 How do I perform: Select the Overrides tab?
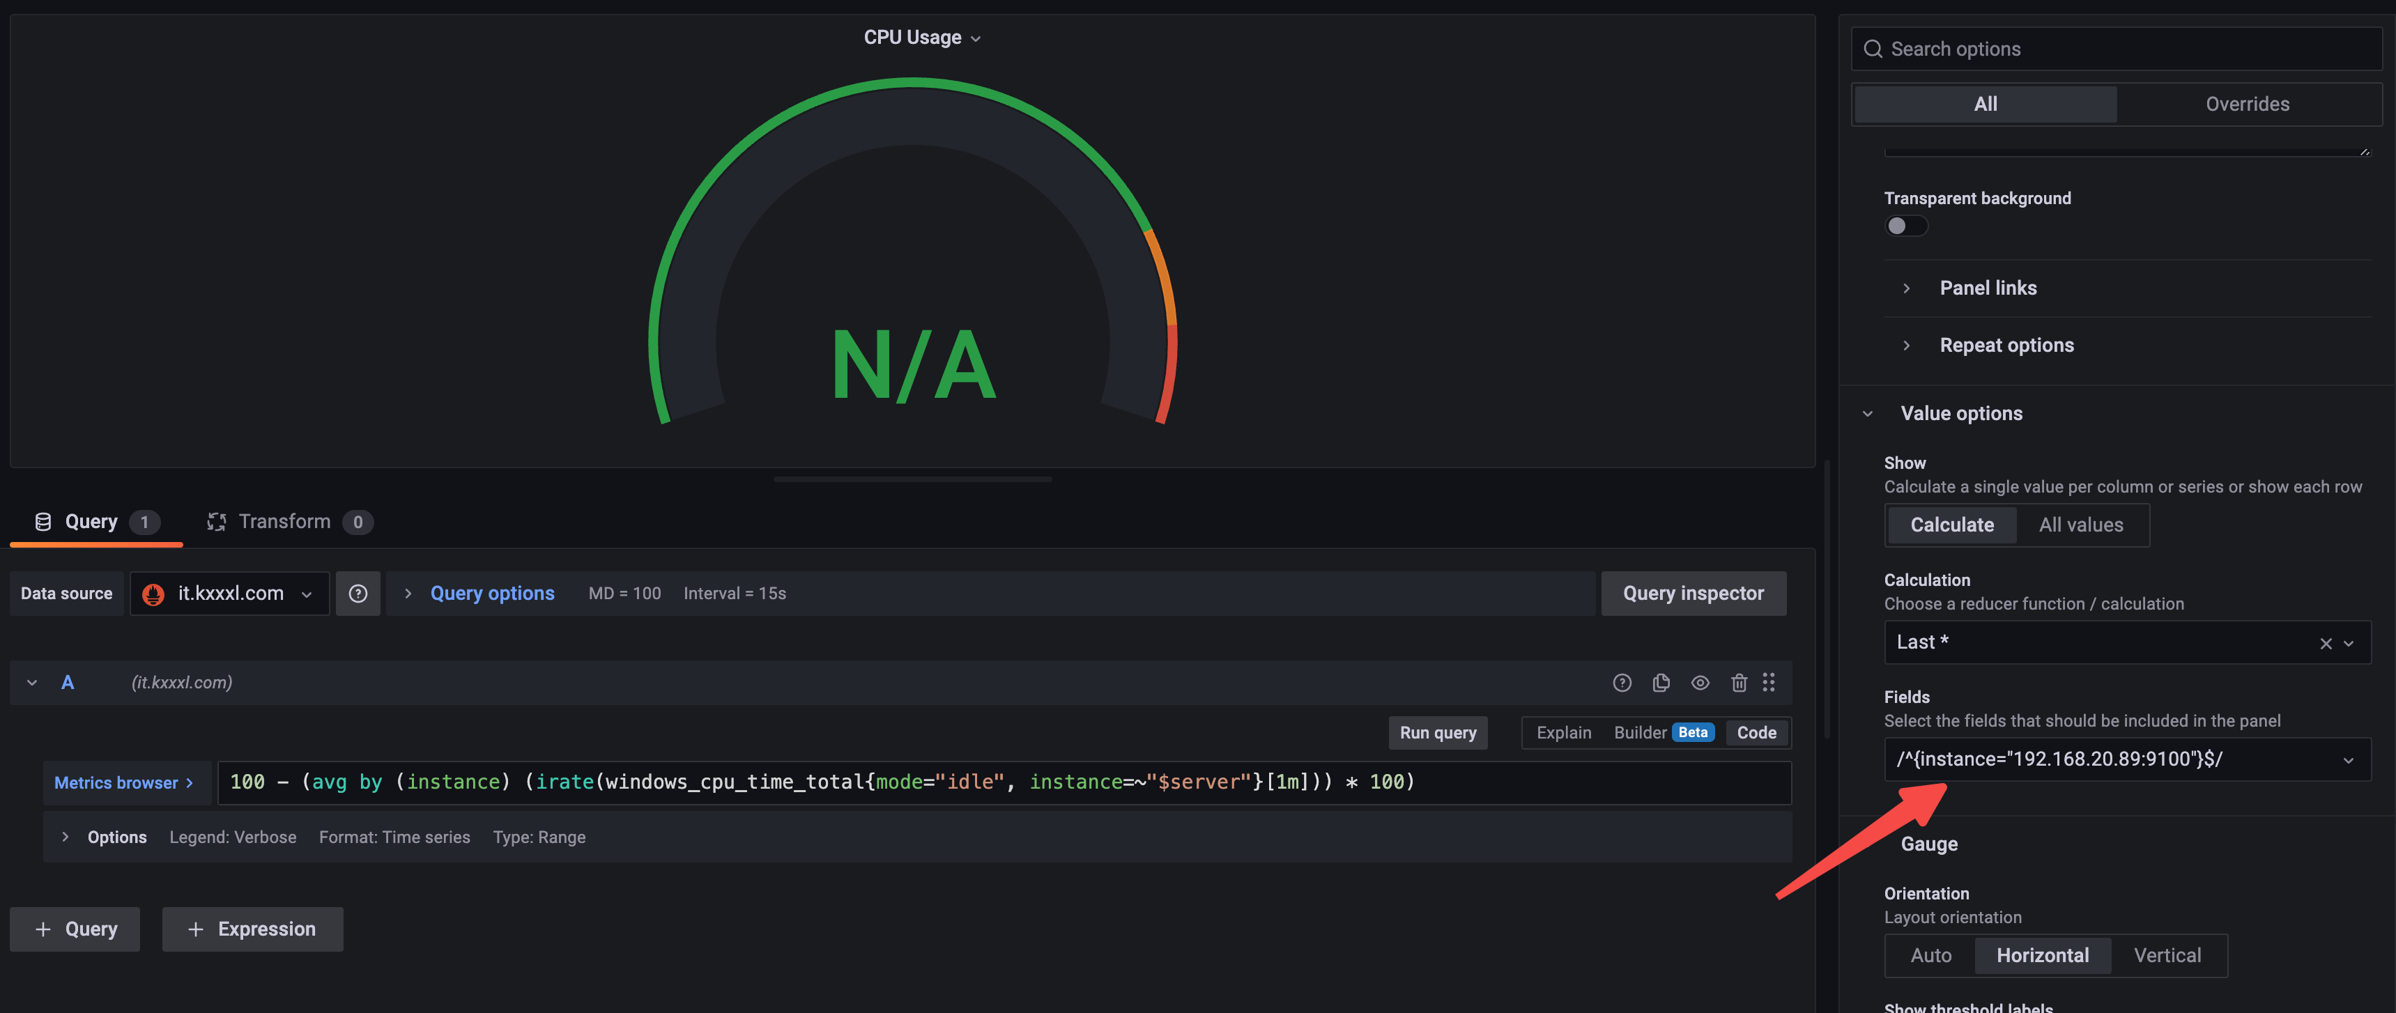coord(2248,103)
